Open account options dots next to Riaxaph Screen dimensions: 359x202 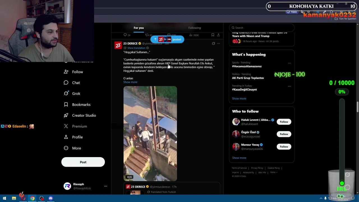[106, 186]
